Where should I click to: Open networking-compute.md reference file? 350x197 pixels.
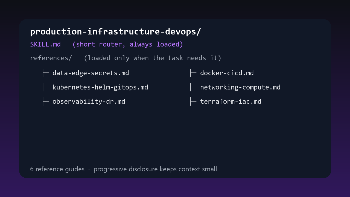click(240, 87)
